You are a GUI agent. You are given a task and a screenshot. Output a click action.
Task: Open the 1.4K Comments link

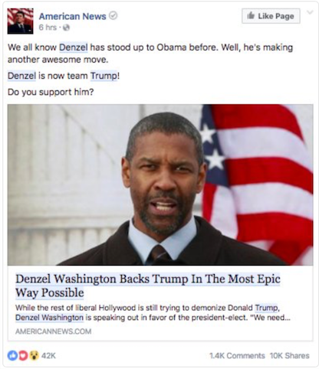[237, 355]
